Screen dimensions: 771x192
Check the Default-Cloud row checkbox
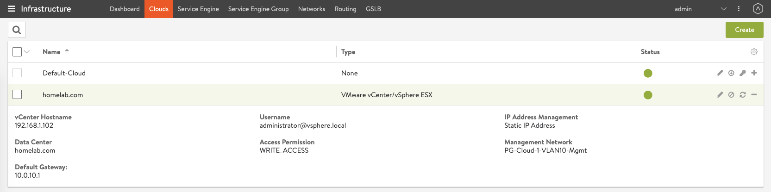tap(17, 73)
